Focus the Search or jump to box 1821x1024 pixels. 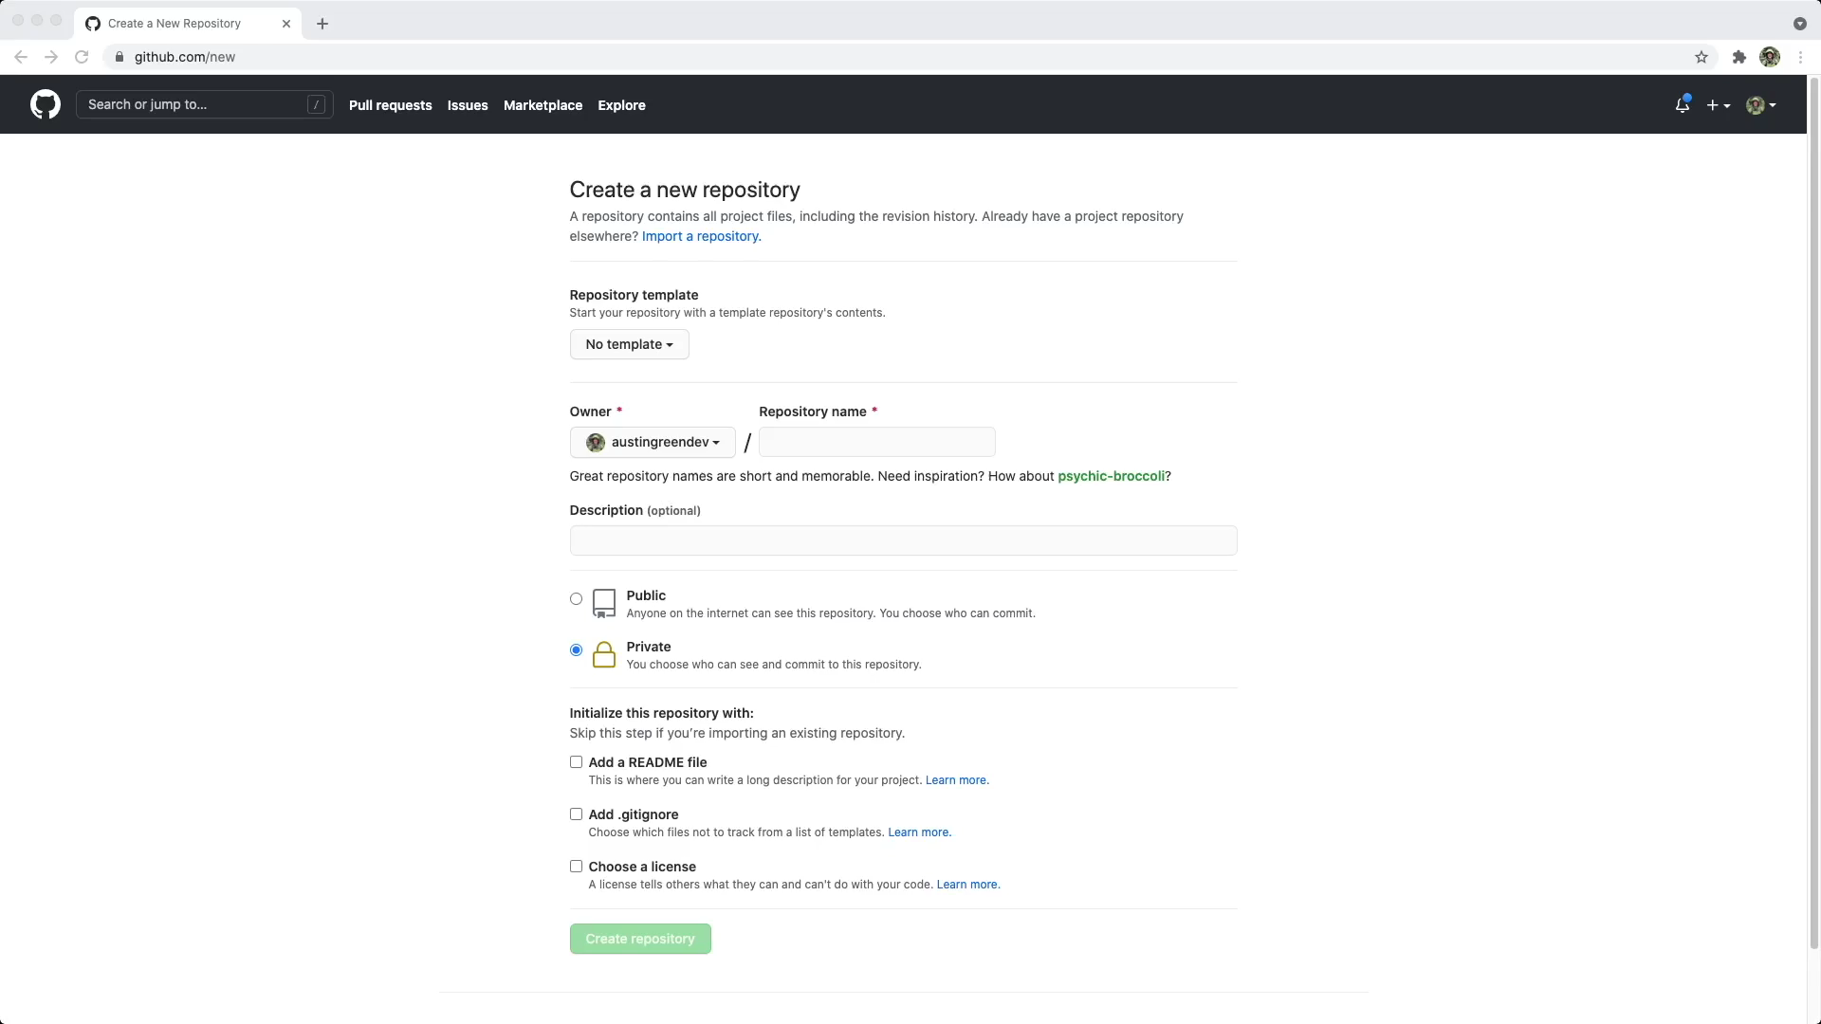click(x=204, y=104)
